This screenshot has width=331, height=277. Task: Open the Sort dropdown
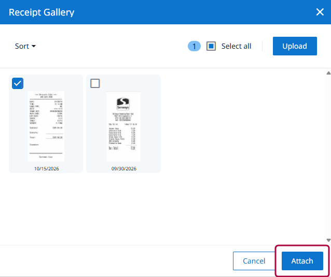coord(25,46)
